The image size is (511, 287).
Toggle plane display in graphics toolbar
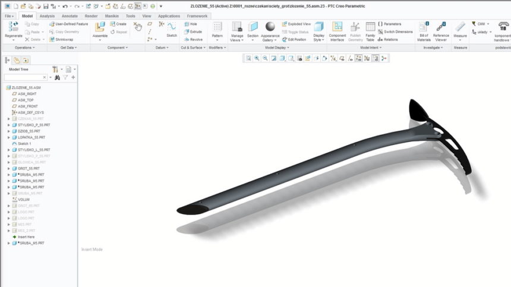coord(342,58)
